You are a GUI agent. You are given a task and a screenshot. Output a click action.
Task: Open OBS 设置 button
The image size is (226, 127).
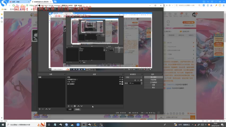153,85
